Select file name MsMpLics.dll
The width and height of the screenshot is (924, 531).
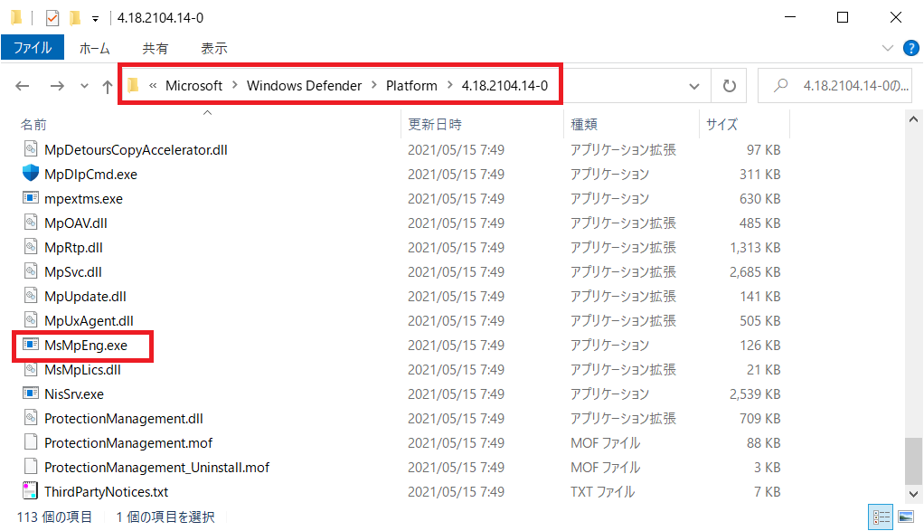pyautogui.click(x=82, y=370)
